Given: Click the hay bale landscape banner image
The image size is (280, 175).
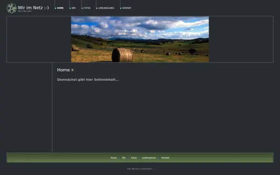Looking at the screenshot, I should pyautogui.click(x=140, y=39).
